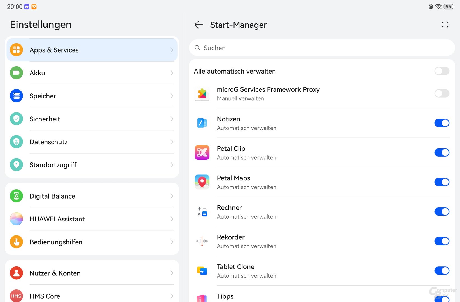Click the Tablet Clone app icon

pos(202,271)
